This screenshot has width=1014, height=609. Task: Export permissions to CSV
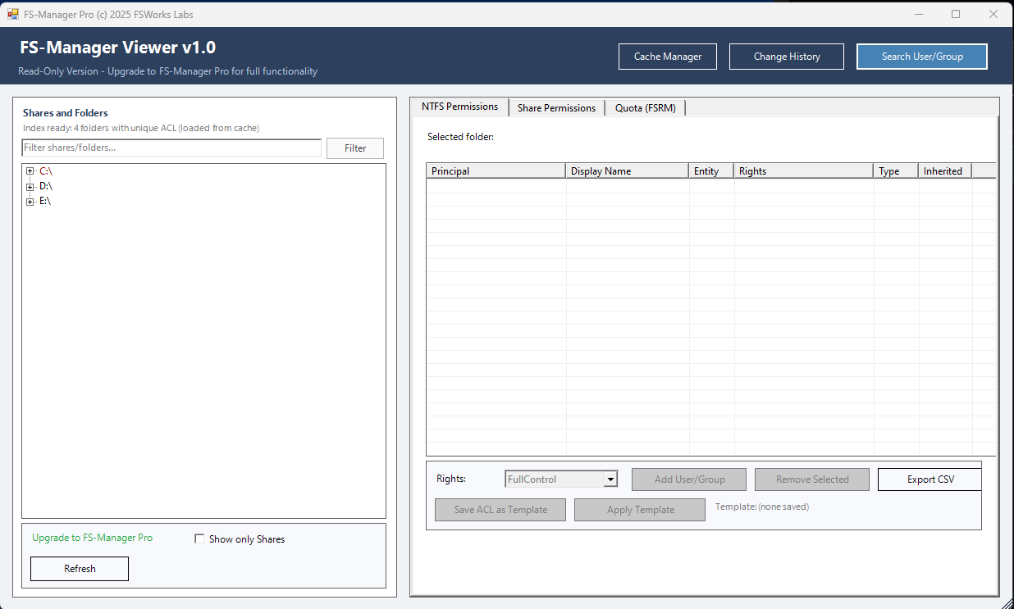(929, 479)
